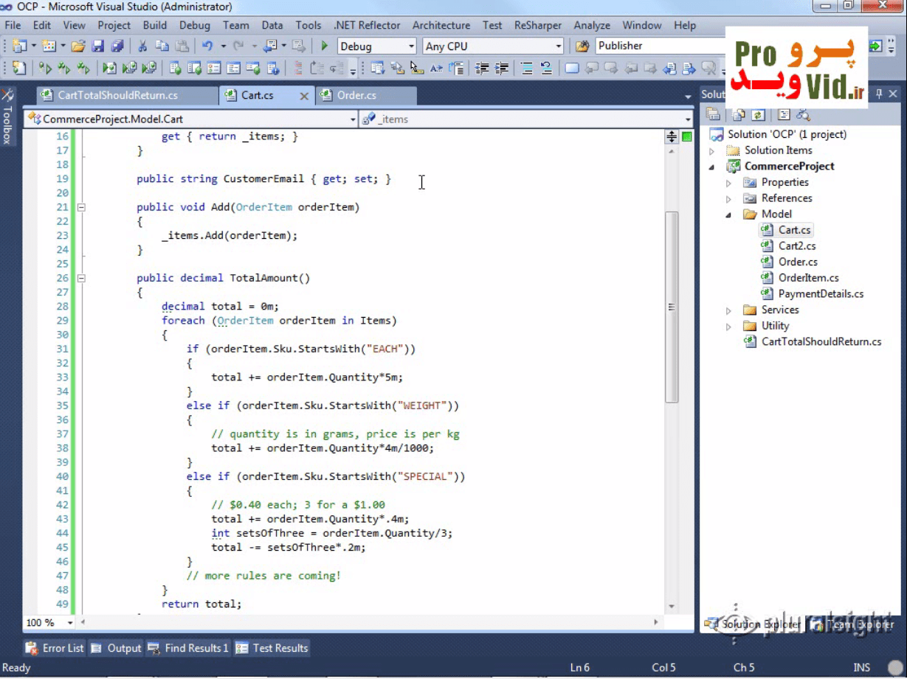Screen dimensions: 907x679
Task: Click Refresh icon in Solution Explorer toolbar
Action: pos(758,114)
